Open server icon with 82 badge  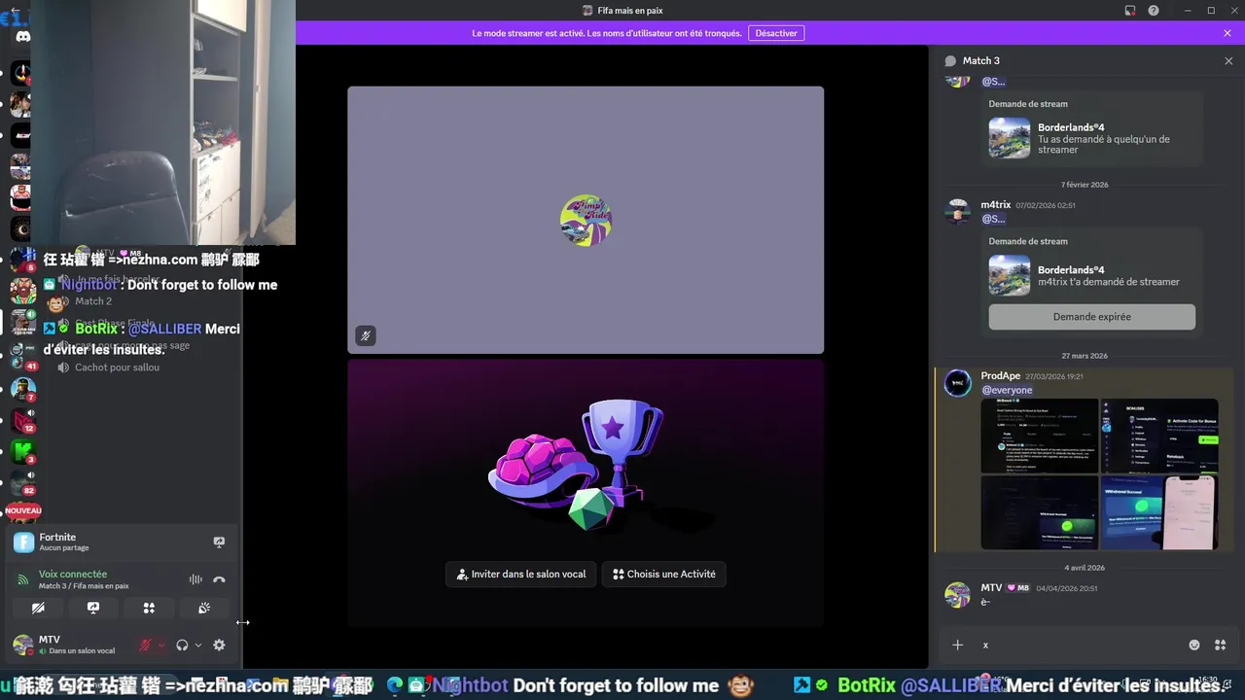[22, 482]
